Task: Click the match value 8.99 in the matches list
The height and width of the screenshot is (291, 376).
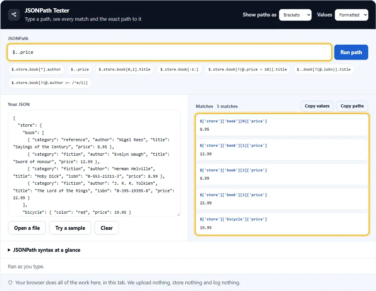Action: pos(204,178)
